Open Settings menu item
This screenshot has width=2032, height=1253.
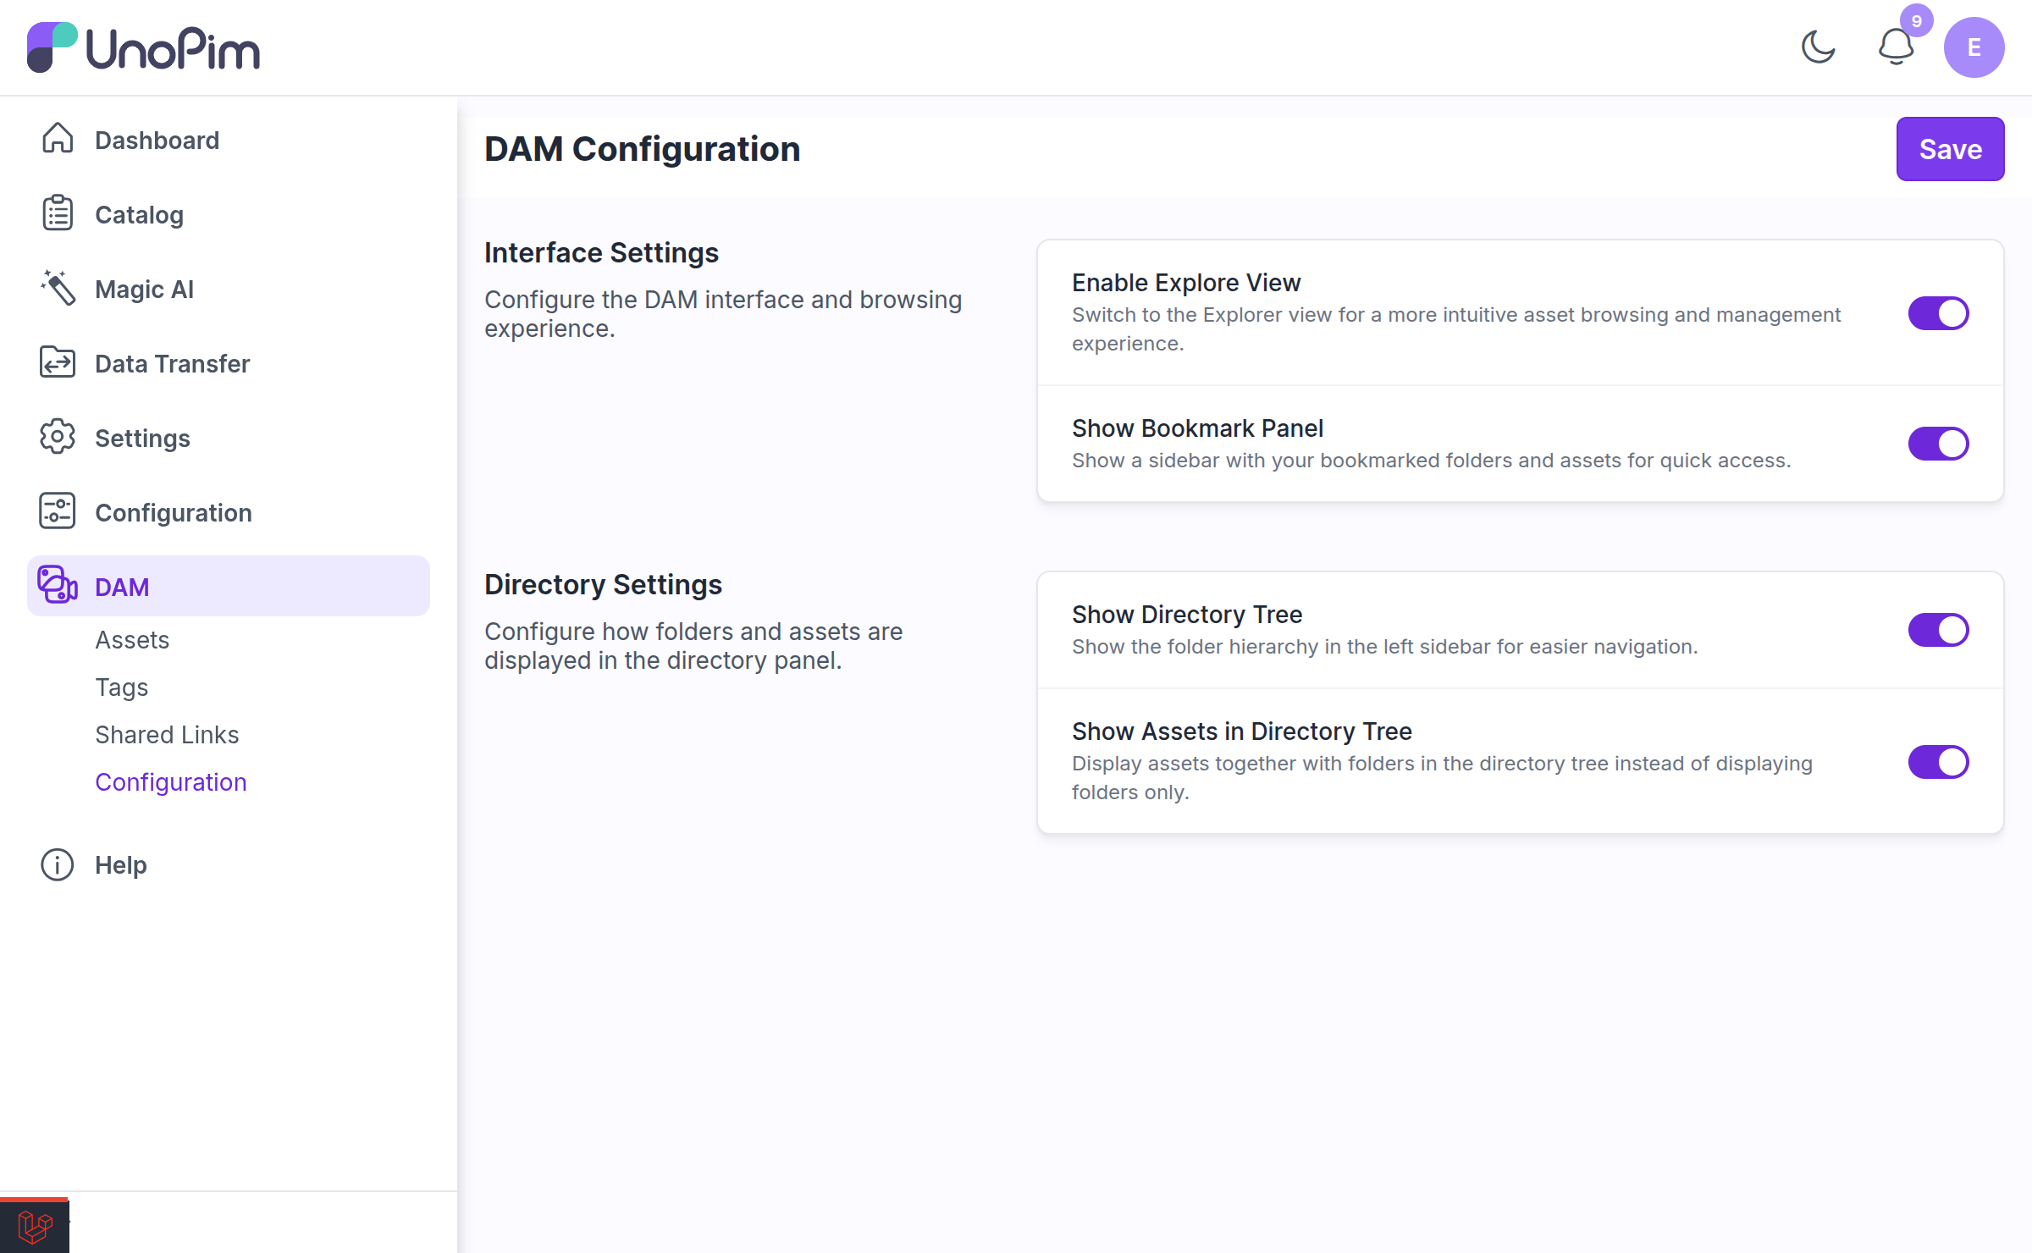[229, 438]
